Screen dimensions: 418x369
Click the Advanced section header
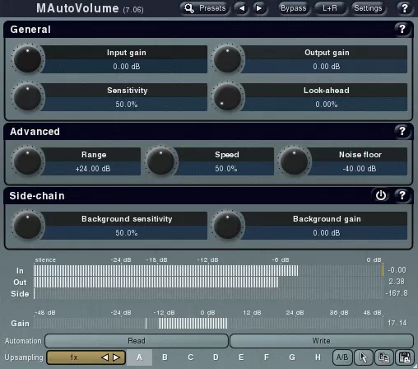tap(208, 131)
